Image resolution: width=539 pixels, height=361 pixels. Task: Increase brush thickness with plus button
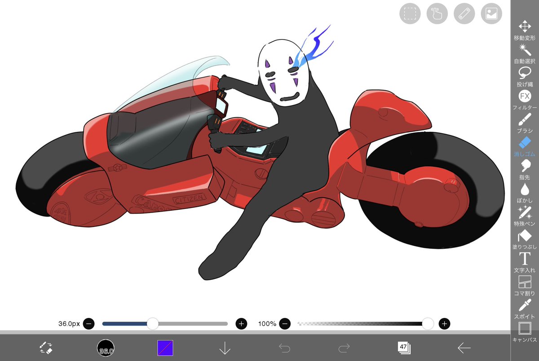tap(242, 323)
